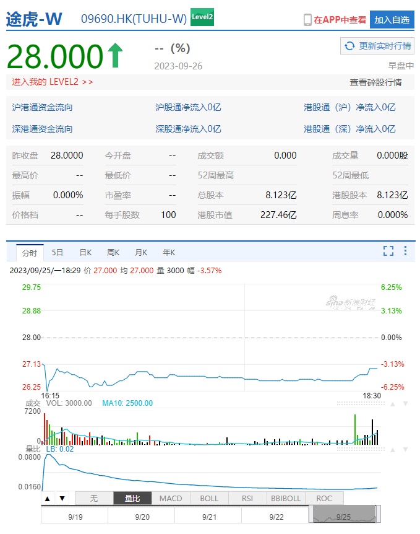Click the 周息率 value 0.000%
Viewport: 420px width, 534px height.
tap(392, 215)
